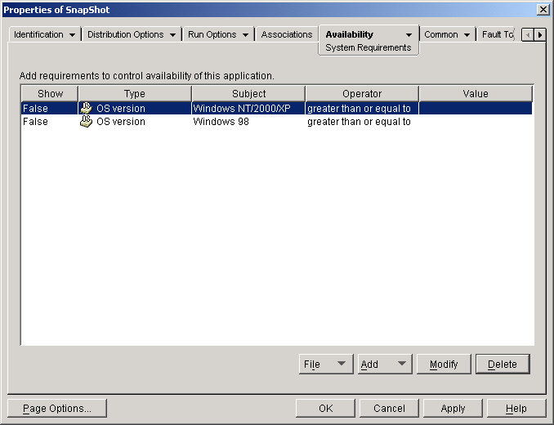
Task: Open Availability tab dropdown arrow
Action: (409, 35)
